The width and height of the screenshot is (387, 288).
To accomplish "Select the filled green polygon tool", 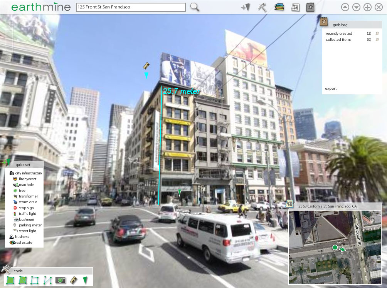I will pyautogui.click(x=10, y=280).
